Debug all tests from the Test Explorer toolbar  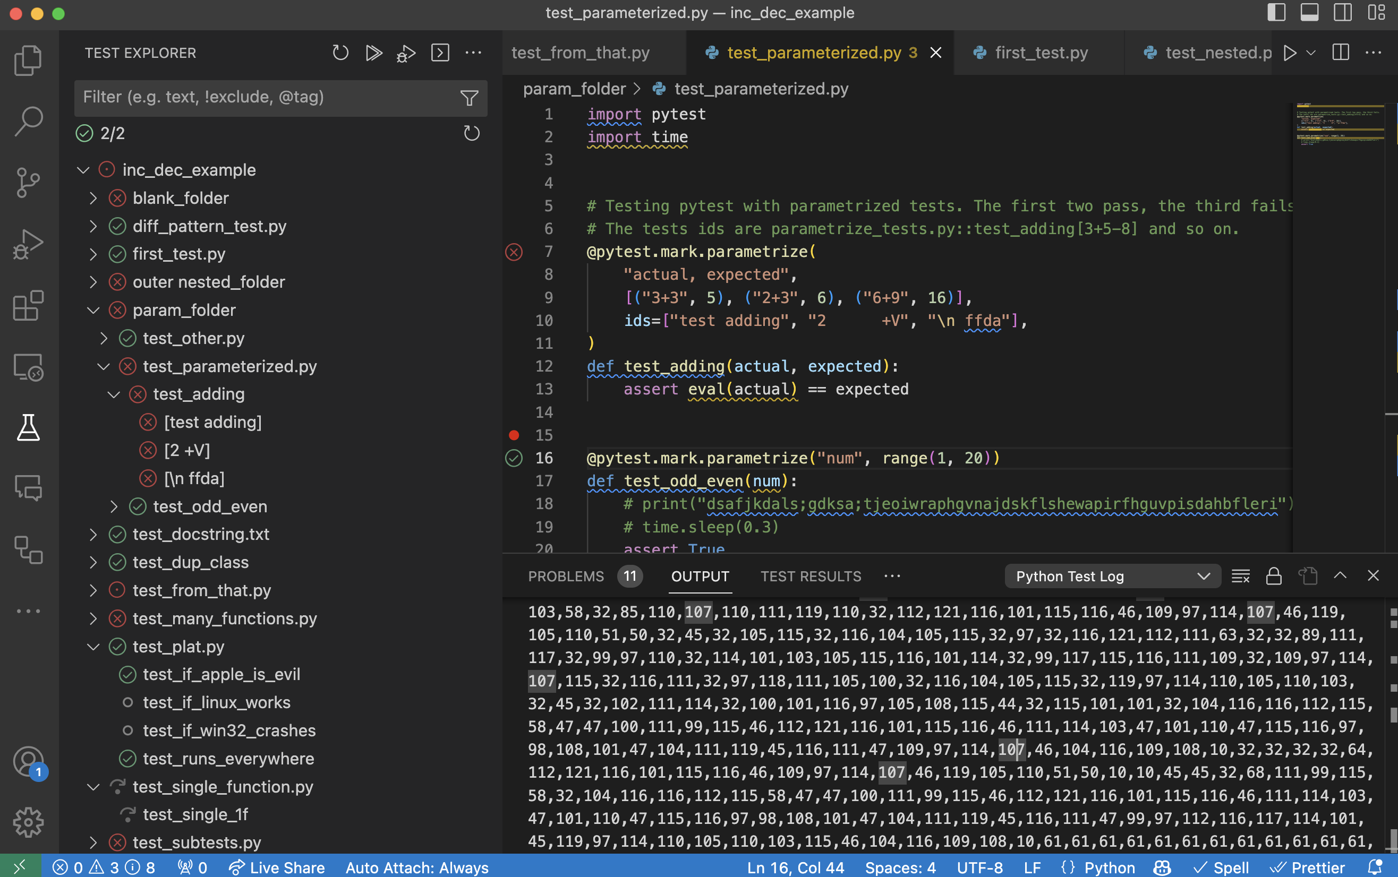[x=406, y=53]
